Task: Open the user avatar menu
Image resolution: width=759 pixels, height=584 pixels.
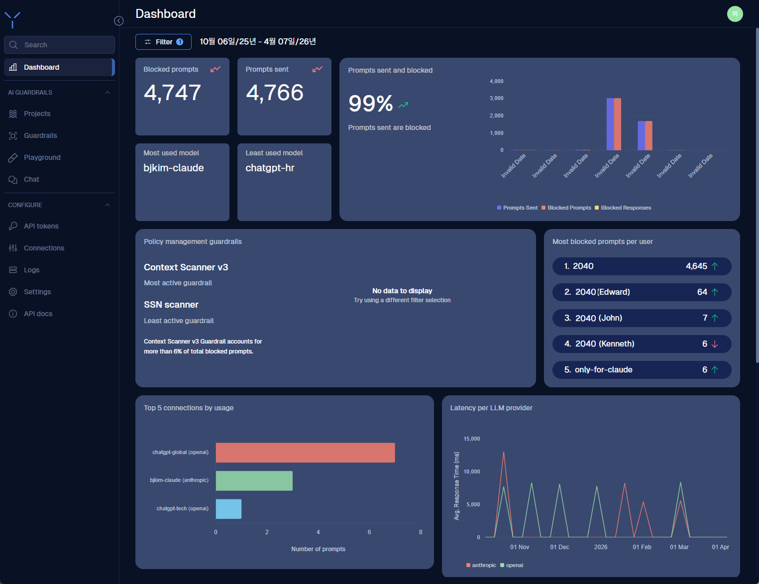Action: click(735, 14)
